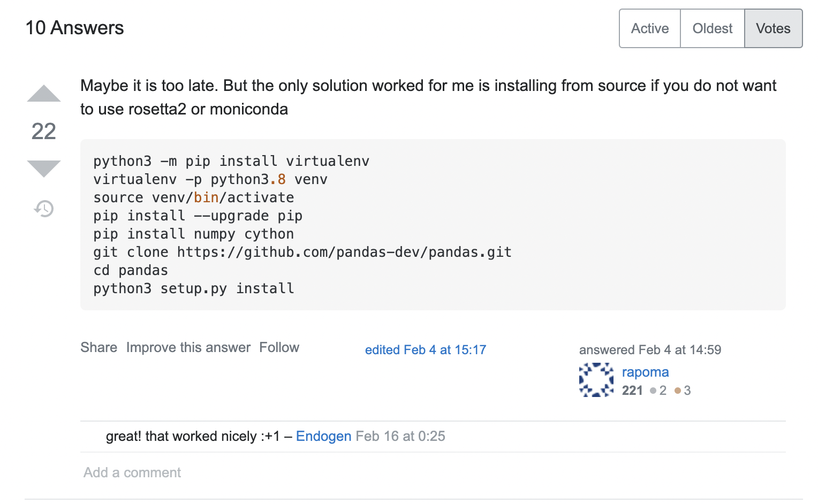This screenshot has height=504, width=818.
Task: Click the silver badge dot beside 2
Action: (653, 391)
